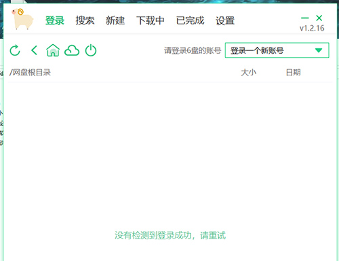Switch to the 新建 tab
Image resolution: width=339 pixels, height=261 pixels.
tap(115, 20)
